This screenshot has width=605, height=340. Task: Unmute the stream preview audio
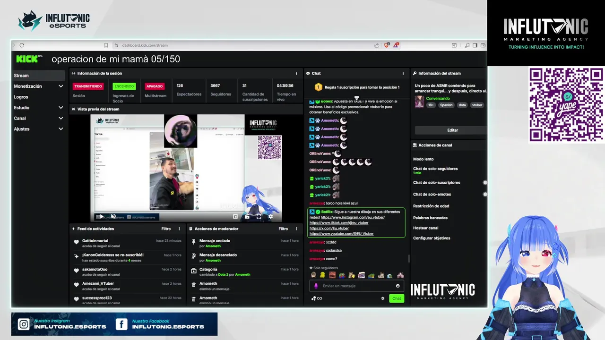pyautogui.click(x=113, y=217)
